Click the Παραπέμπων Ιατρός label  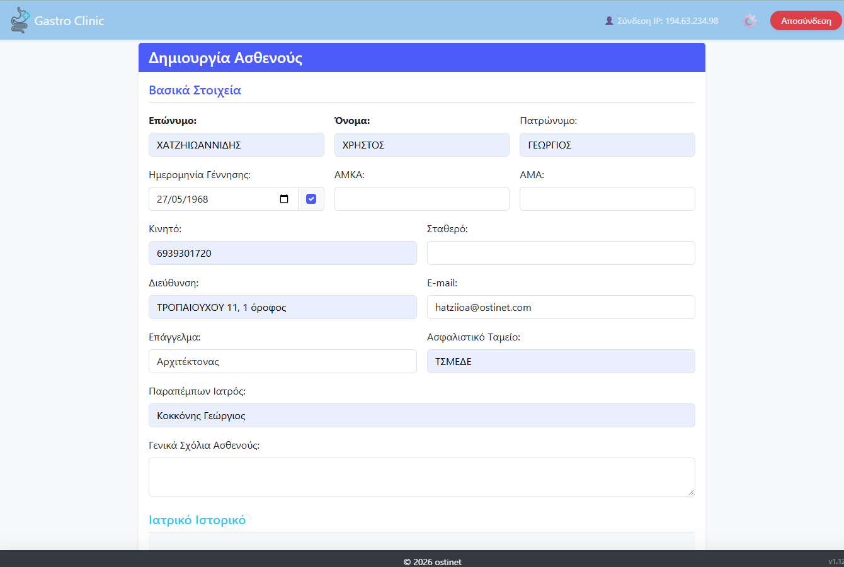tap(197, 391)
